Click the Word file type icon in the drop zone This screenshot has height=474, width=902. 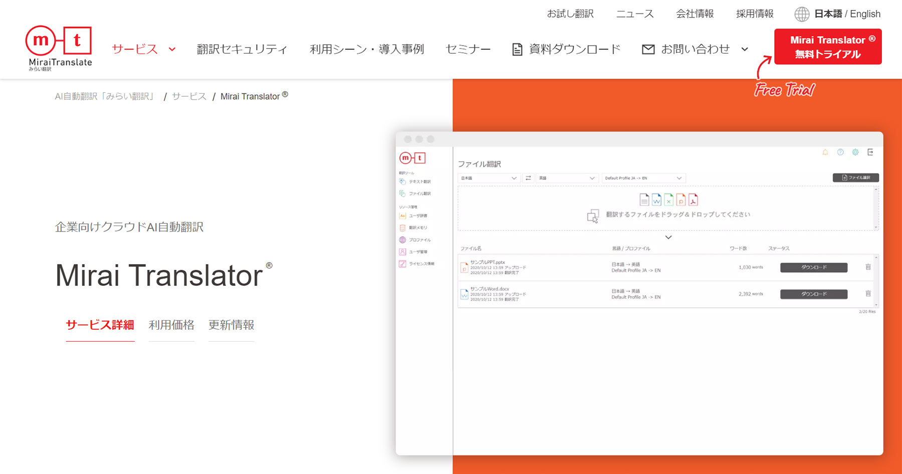tap(656, 200)
